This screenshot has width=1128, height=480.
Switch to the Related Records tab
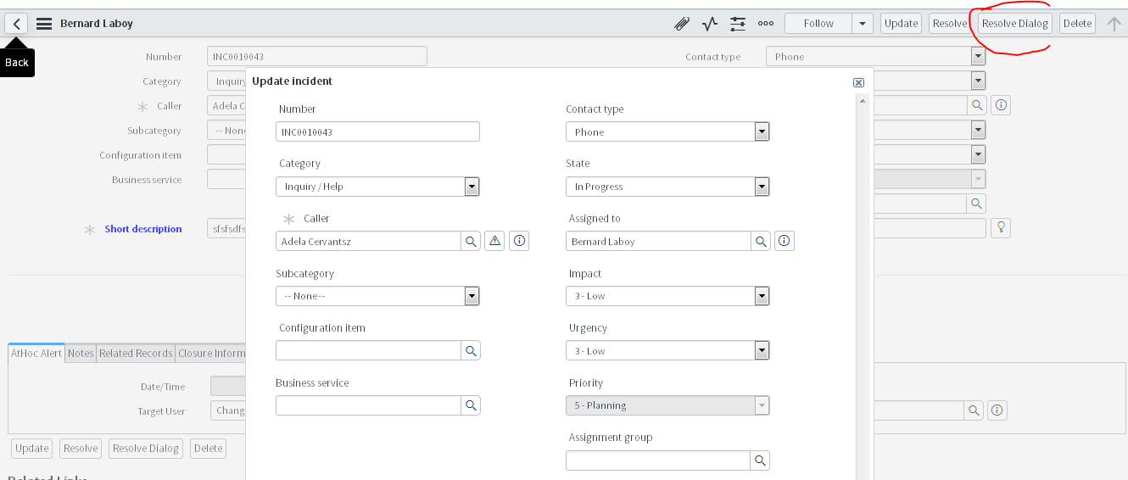click(x=136, y=354)
